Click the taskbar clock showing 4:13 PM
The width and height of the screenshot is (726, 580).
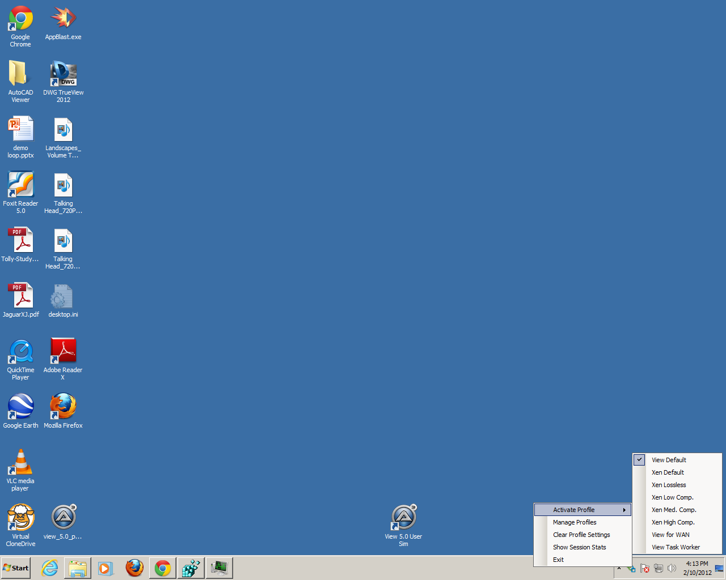pyautogui.click(x=697, y=568)
